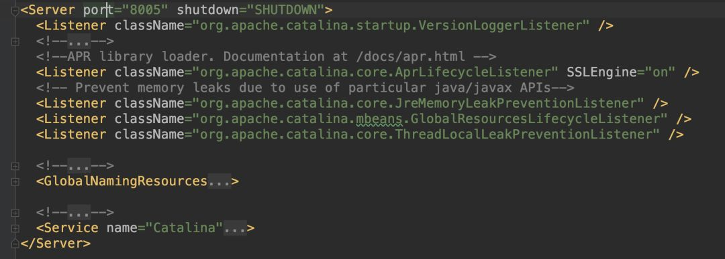Expand folded comment below VersionLoggerListener via gutter icon
The height and width of the screenshot is (259, 725).
[15, 41]
